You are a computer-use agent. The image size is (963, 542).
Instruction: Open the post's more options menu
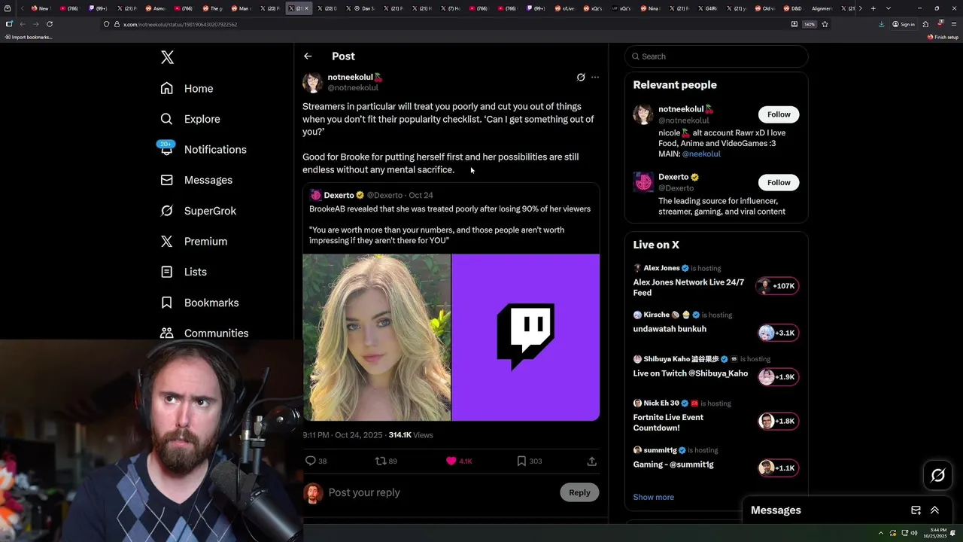[595, 77]
